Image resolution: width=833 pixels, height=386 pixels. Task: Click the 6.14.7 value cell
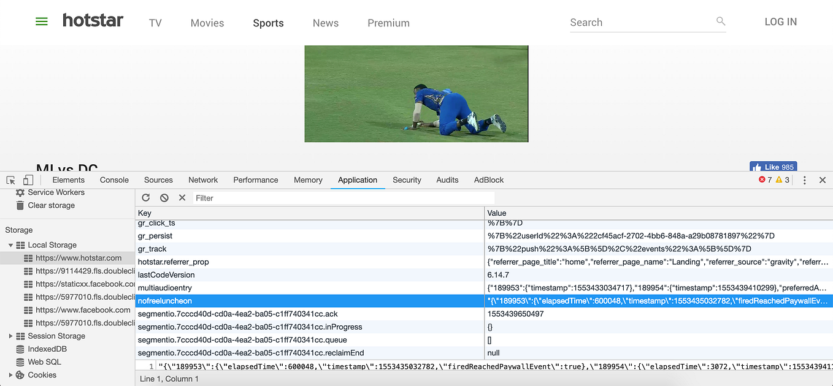(658, 275)
